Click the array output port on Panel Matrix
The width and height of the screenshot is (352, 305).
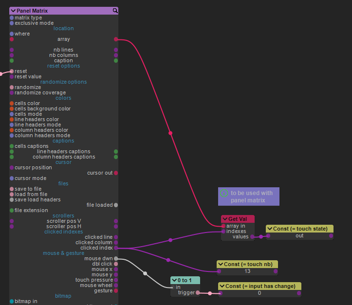(116, 39)
